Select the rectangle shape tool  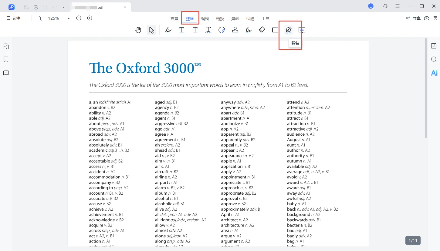click(x=275, y=30)
